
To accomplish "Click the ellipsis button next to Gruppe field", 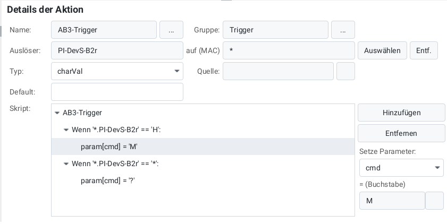I will [x=343, y=30].
